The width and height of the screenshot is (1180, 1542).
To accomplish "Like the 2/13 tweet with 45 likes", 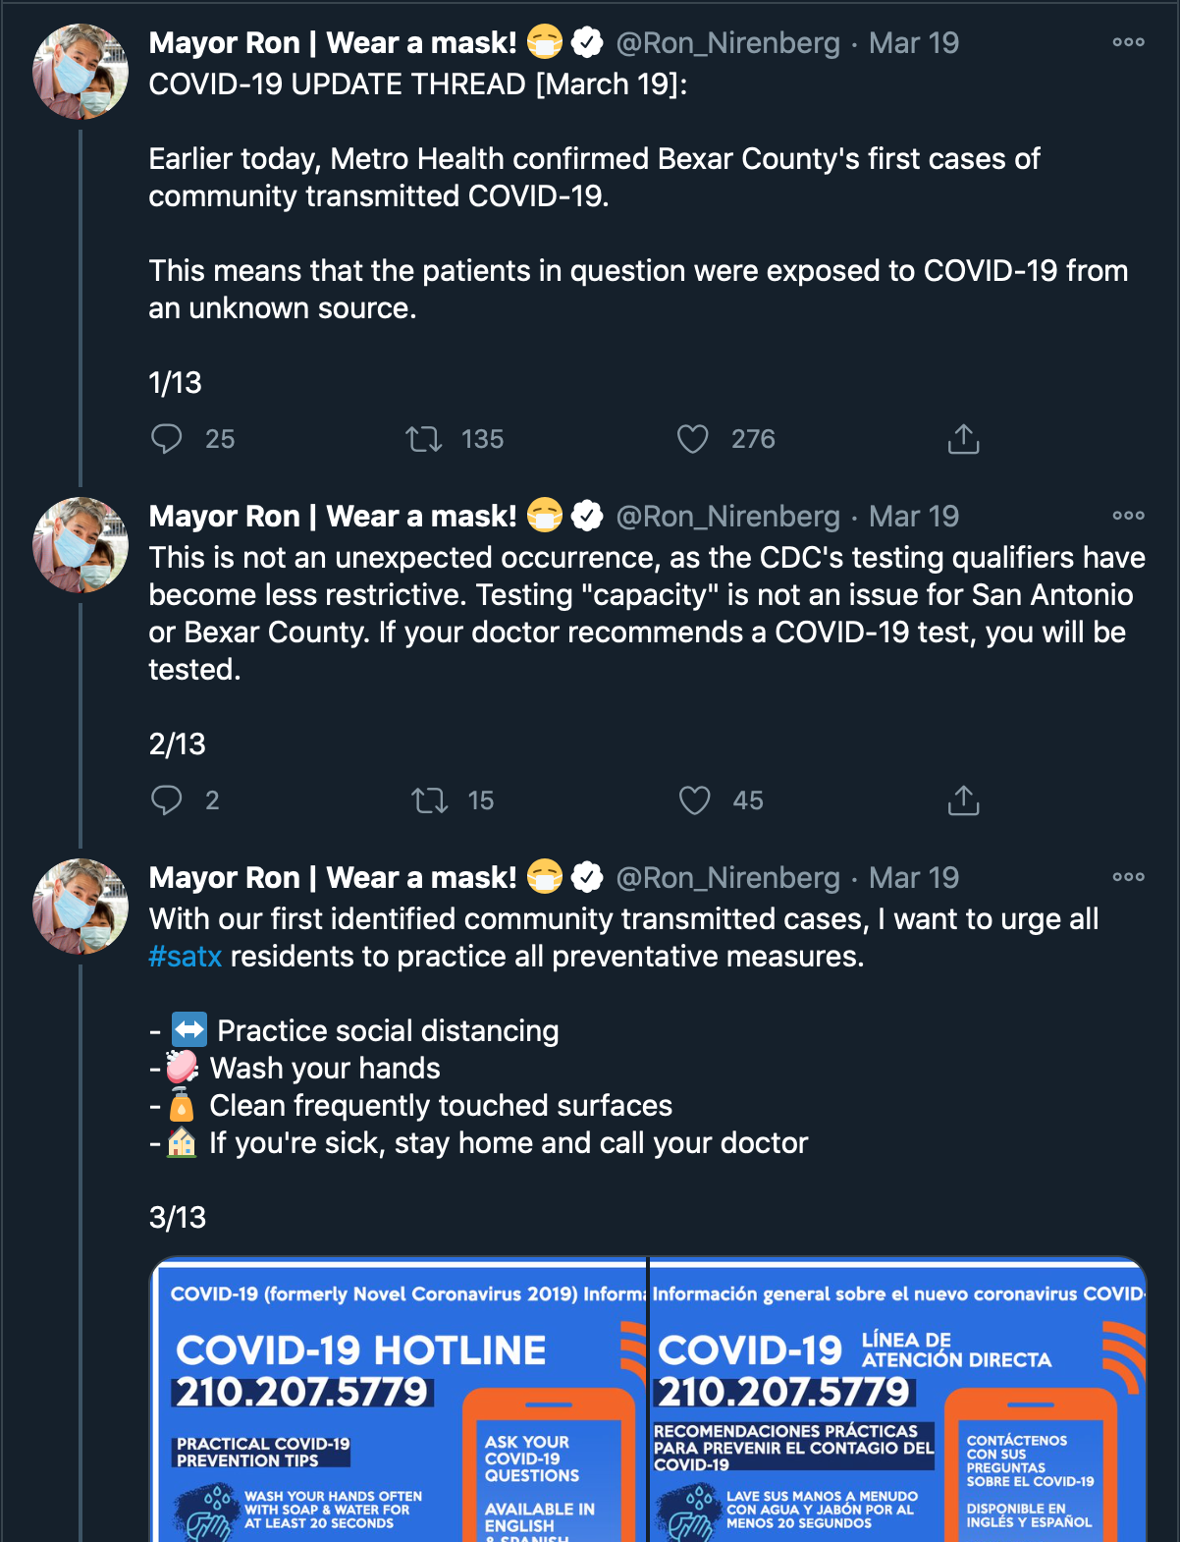I will [695, 799].
